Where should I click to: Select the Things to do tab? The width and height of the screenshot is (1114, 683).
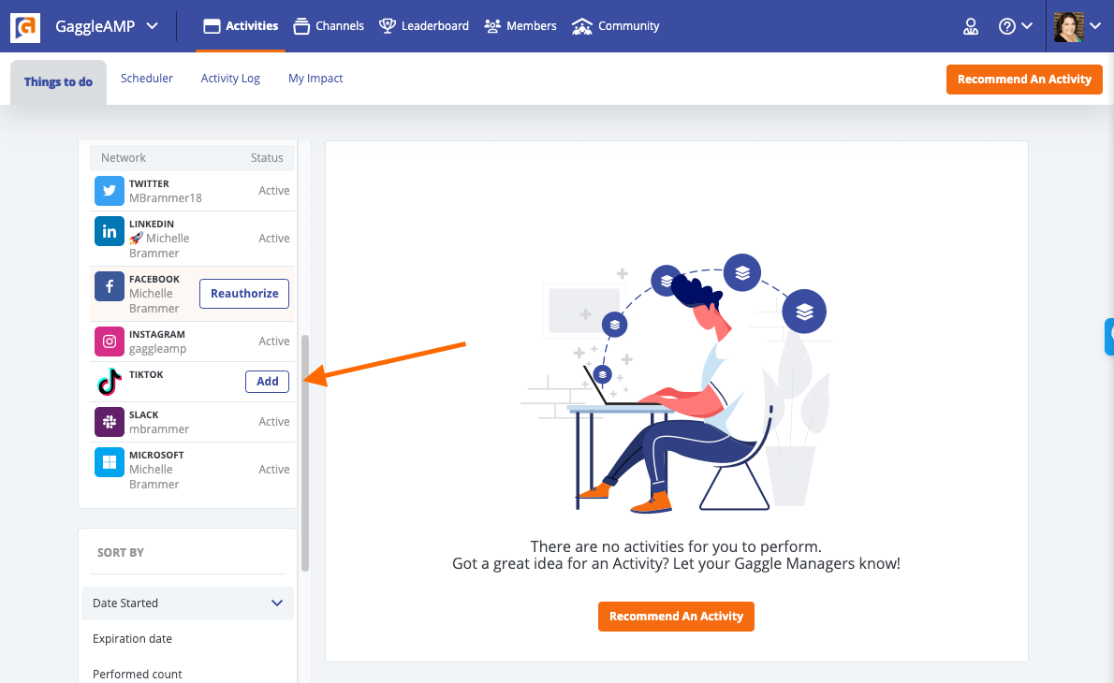tap(58, 81)
